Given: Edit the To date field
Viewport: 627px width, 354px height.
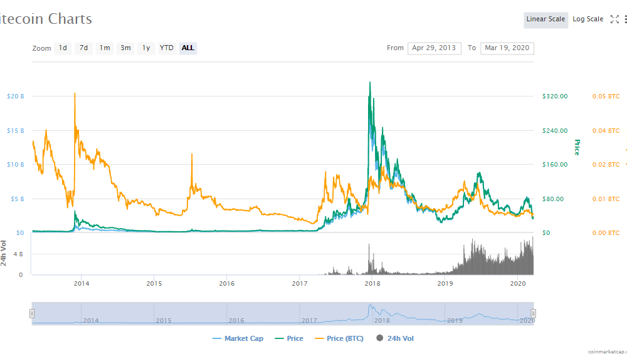Looking at the screenshot, I should coord(507,48).
